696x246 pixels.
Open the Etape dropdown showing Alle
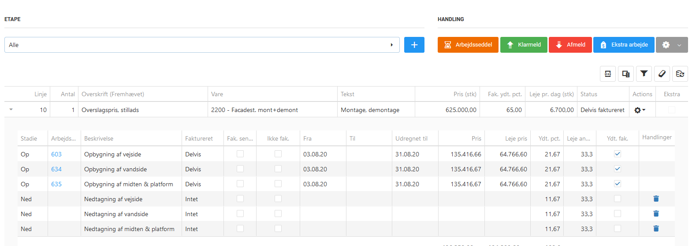click(x=202, y=45)
